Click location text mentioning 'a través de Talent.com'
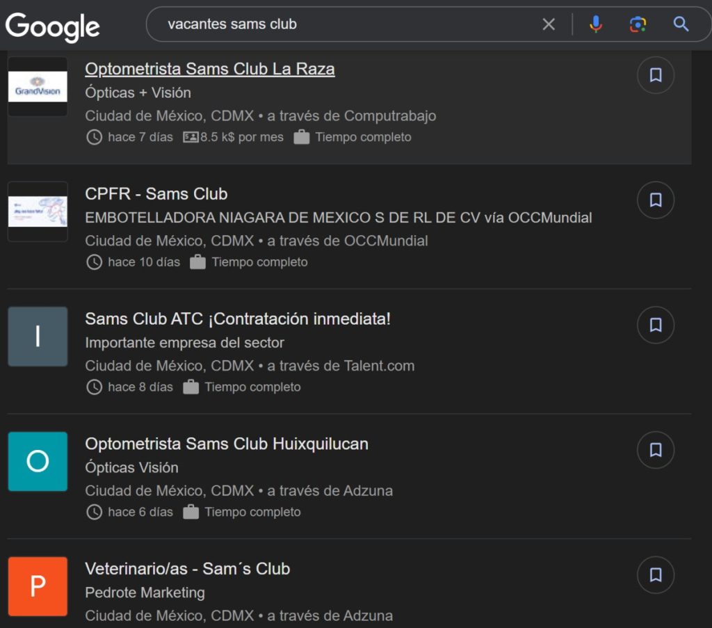712x628 pixels. (250, 366)
